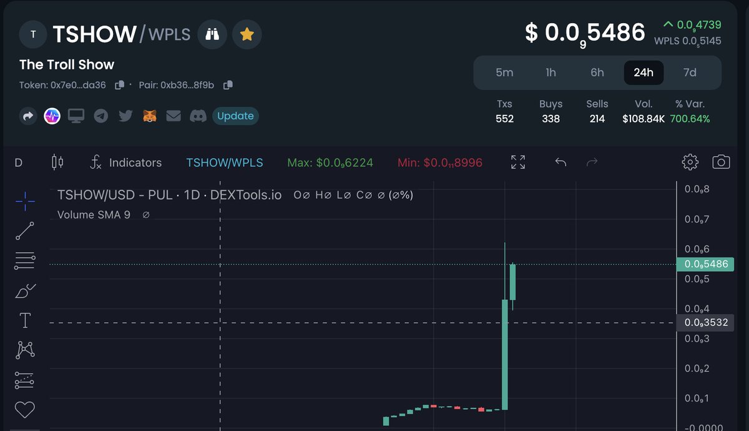Click the Sells count 214
The image size is (749, 431).
[x=597, y=119]
